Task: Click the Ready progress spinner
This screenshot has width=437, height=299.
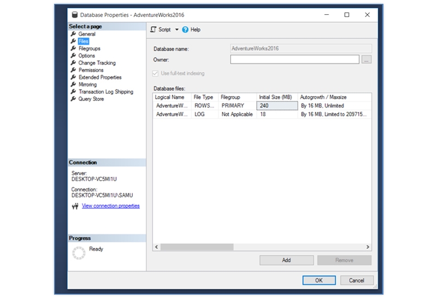Action: (x=79, y=253)
